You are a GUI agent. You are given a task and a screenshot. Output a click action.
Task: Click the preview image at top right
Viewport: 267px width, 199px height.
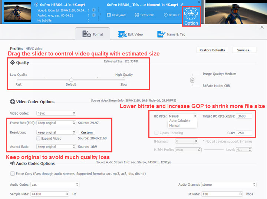[x=236, y=13]
